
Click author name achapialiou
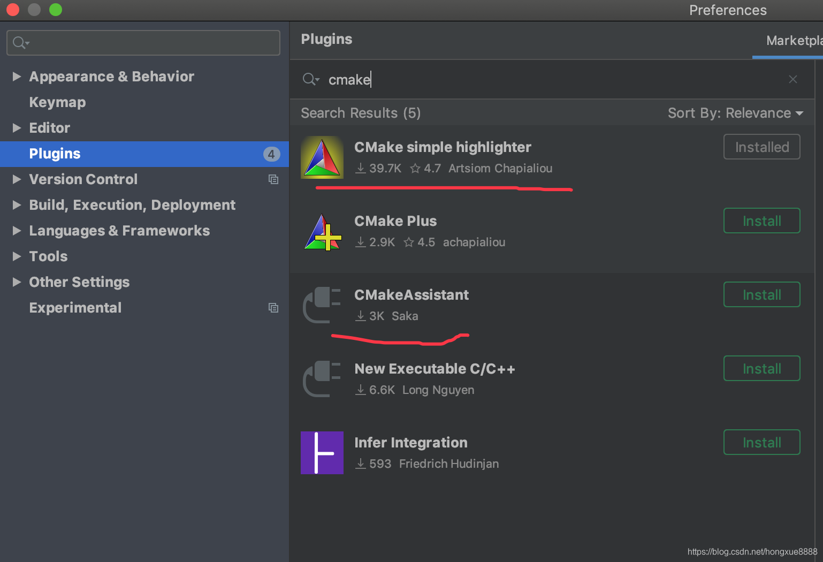[474, 242]
